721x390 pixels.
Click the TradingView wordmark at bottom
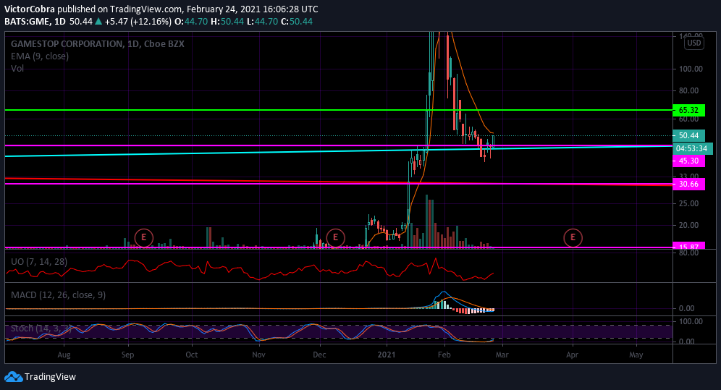tap(50, 377)
